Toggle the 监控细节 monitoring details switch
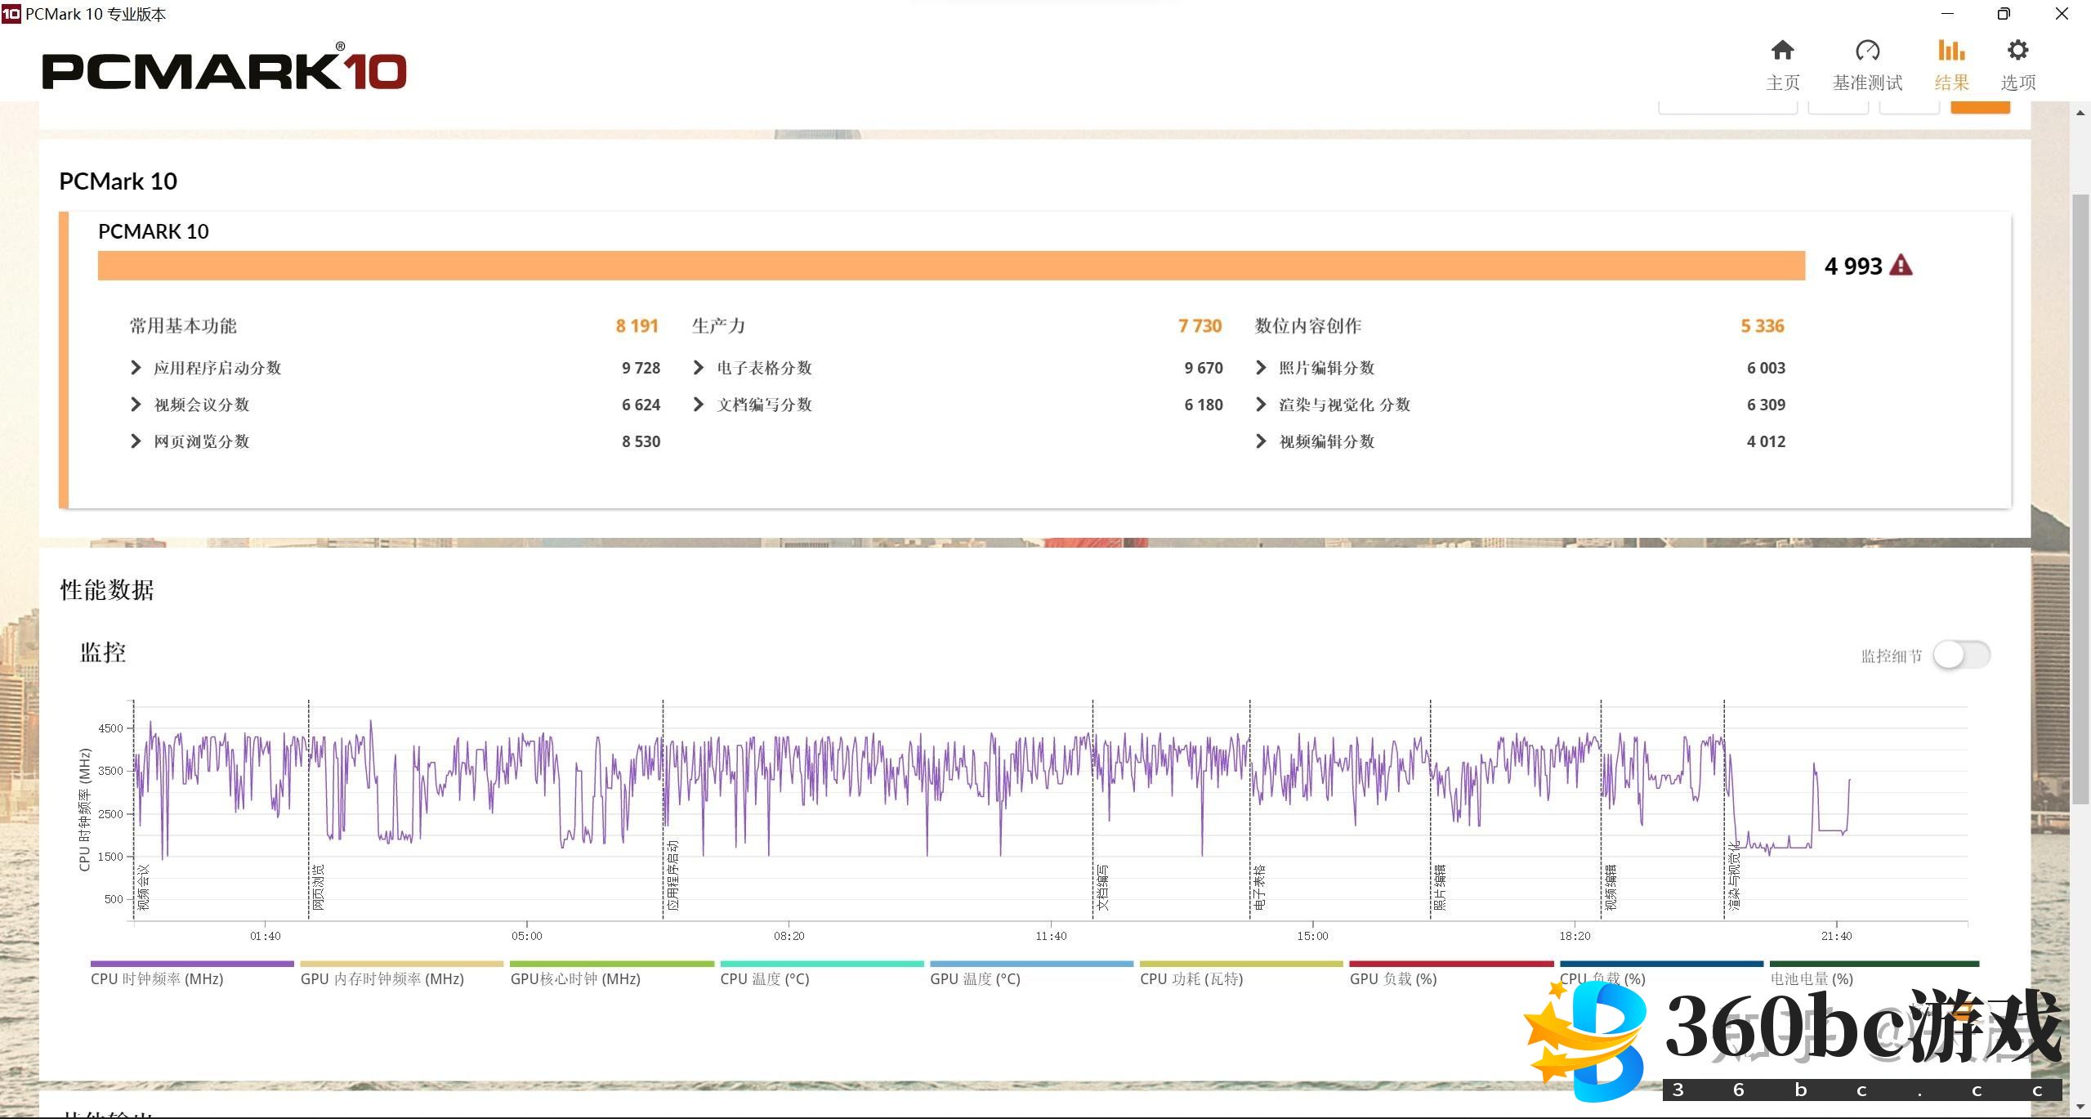The width and height of the screenshot is (2091, 1119). click(1961, 656)
